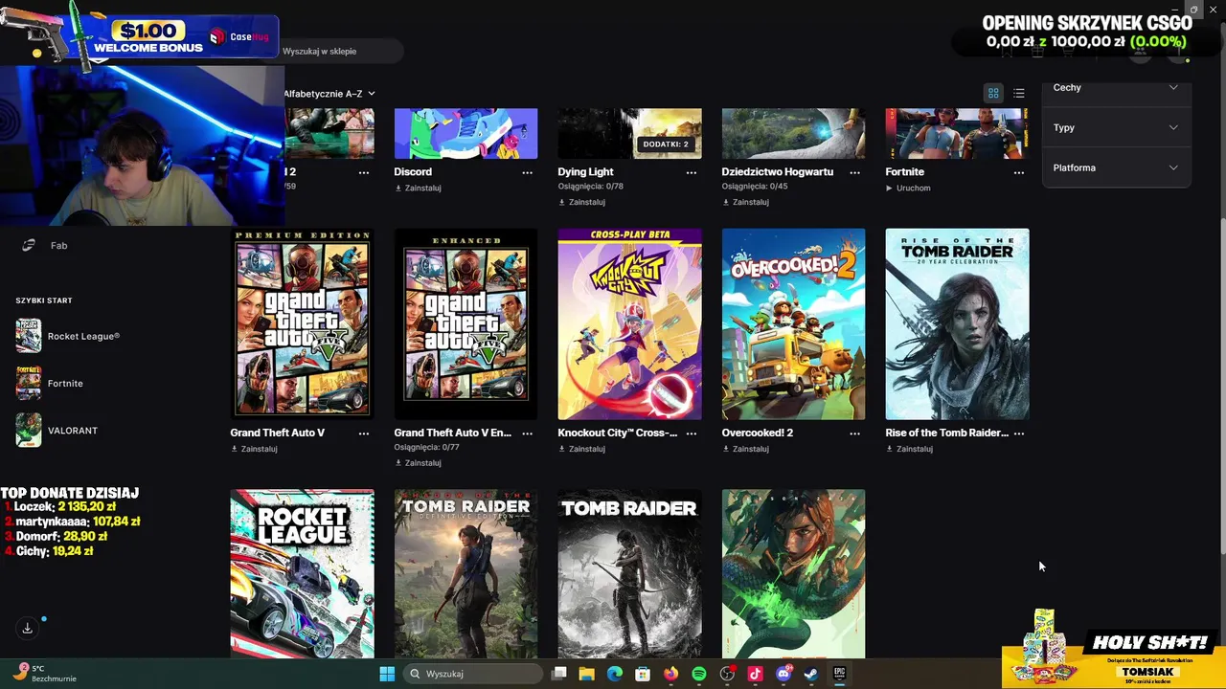Open Task View from taskbar
Image resolution: width=1226 pixels, height=689 pixels.
pos(559,674)
